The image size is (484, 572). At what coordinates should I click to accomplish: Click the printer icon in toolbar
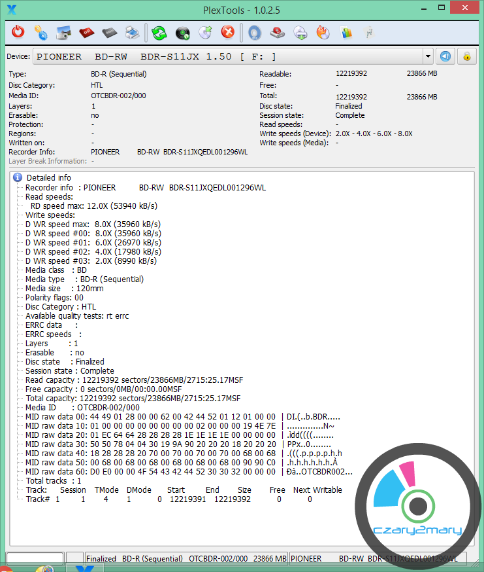point(131,32)
